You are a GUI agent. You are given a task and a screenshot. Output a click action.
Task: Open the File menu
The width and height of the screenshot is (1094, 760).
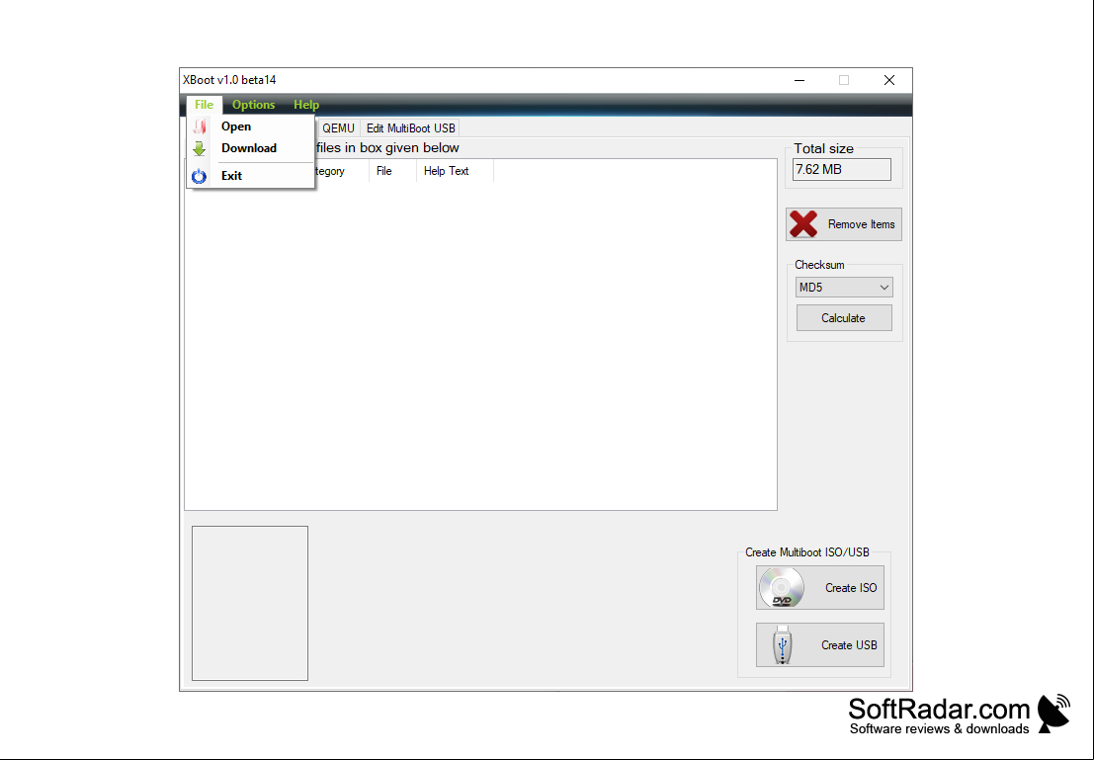click(204, 105)
